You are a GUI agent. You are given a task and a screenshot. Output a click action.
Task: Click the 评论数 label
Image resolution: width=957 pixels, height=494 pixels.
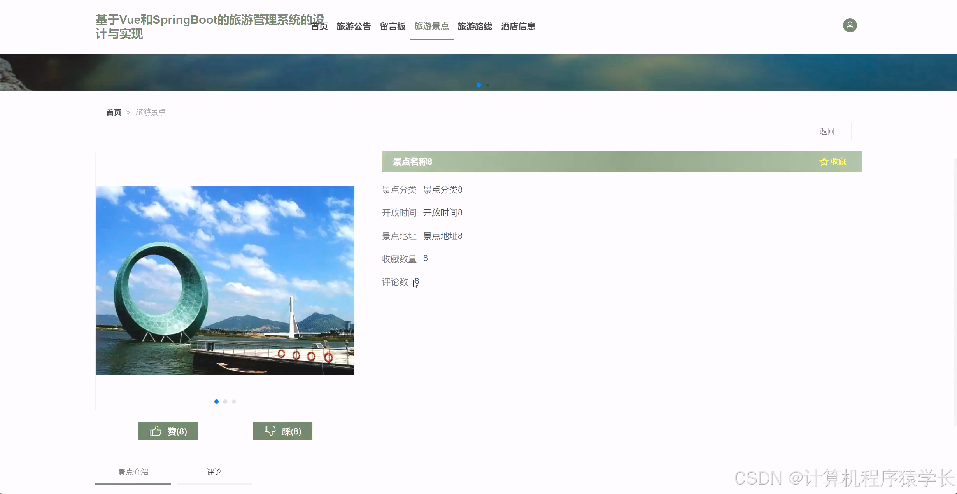tap(395, 282)
